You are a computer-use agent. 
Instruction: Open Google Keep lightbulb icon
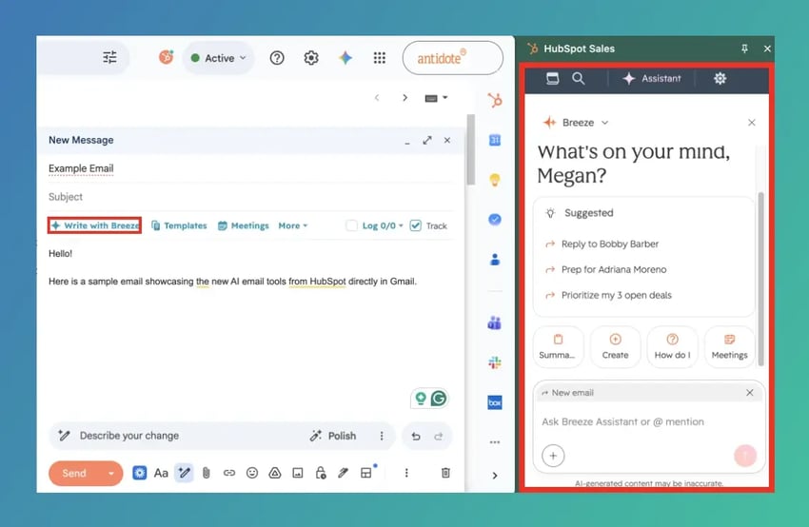[x=495, y=180]
